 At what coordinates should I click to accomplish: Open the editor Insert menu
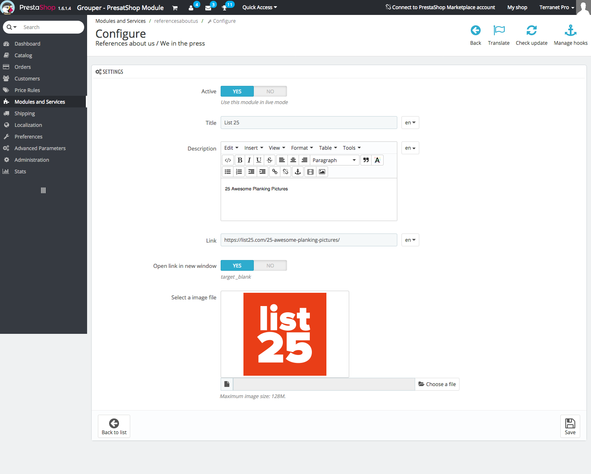coord(254,148)
